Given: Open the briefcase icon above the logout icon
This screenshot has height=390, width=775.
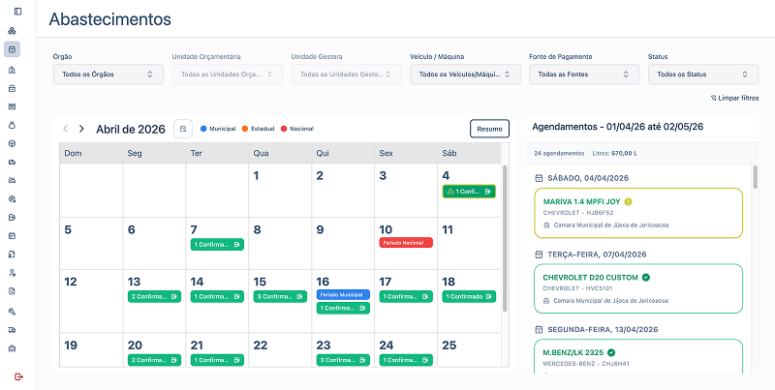Looking at the screenshot, I should tap(12, 348).
